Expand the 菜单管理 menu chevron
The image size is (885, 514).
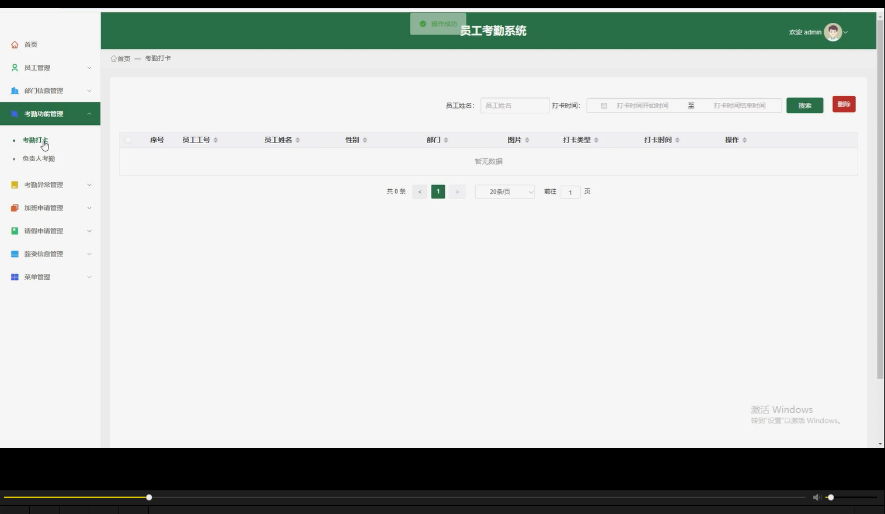pos(89,277)
